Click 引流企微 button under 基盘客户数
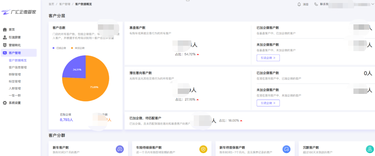The width and height of the screenshot is (375, 156). (x=268, y=58)
